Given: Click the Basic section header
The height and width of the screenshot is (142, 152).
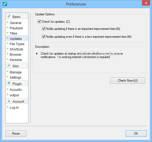Looking at the screenshot, I should coord(17,16).
